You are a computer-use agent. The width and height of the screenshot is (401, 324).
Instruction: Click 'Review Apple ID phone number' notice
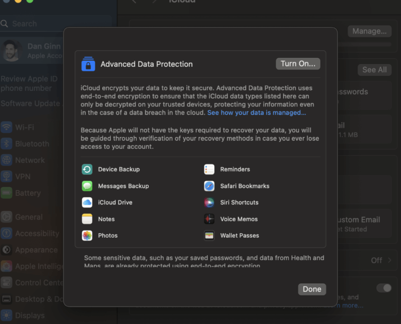pos(29,83)
